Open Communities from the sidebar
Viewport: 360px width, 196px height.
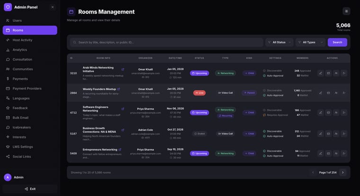tap(30, 69)
